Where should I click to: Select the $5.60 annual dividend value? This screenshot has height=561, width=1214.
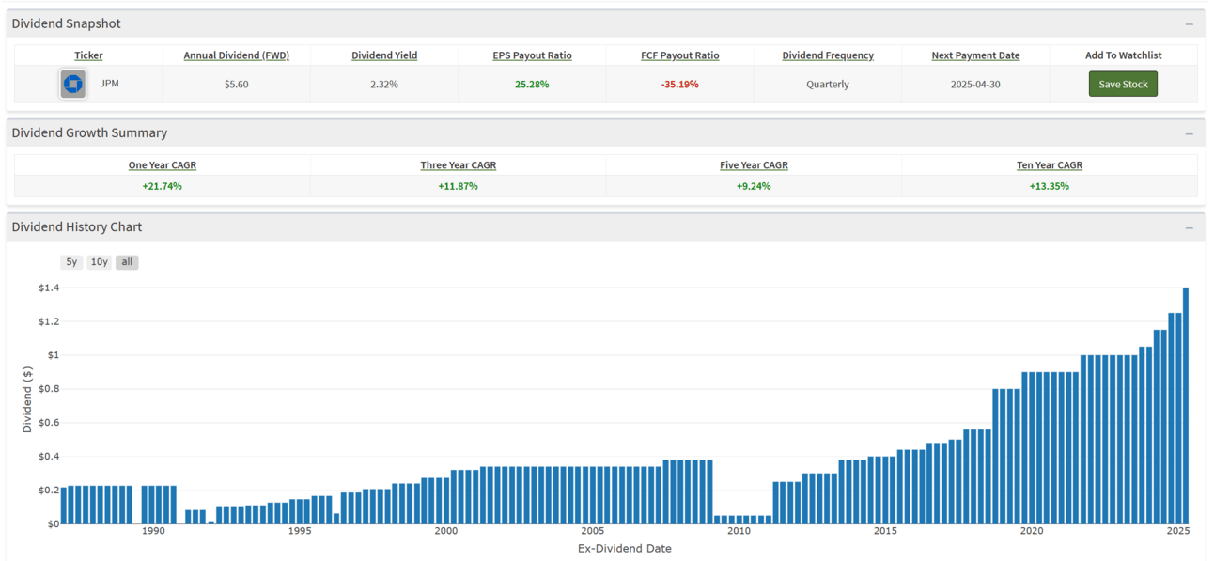coord(236,85)
